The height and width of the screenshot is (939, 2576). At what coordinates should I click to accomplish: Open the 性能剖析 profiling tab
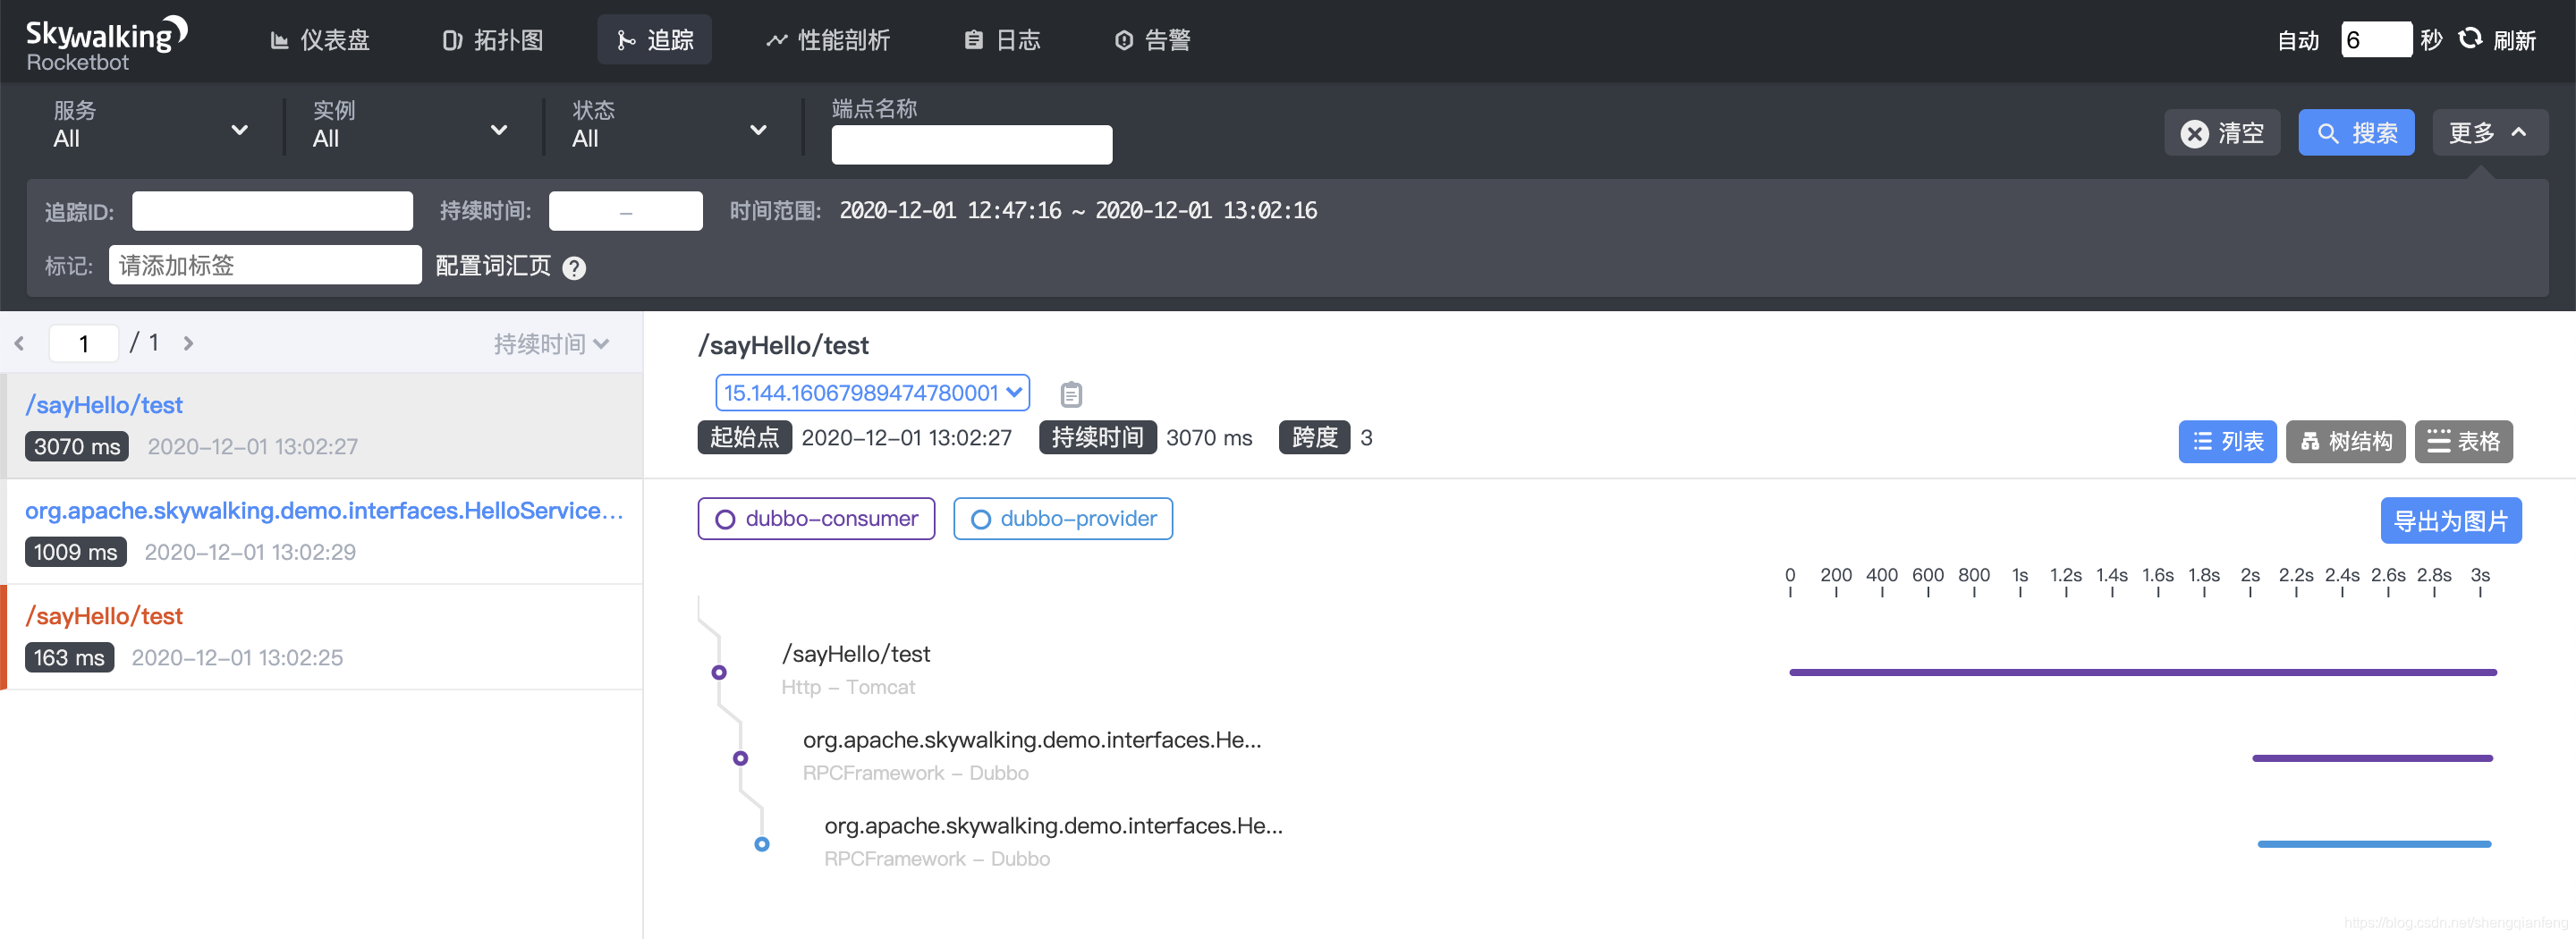click(x=828, y=40)
